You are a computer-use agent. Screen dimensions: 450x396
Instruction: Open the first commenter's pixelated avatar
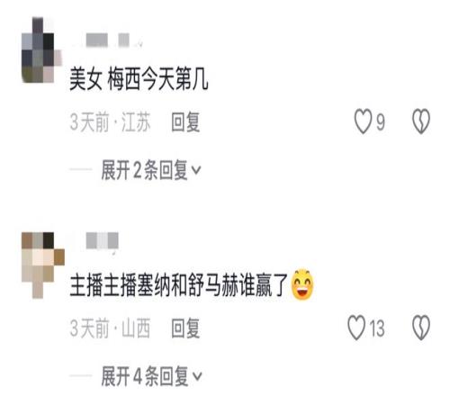41,49
